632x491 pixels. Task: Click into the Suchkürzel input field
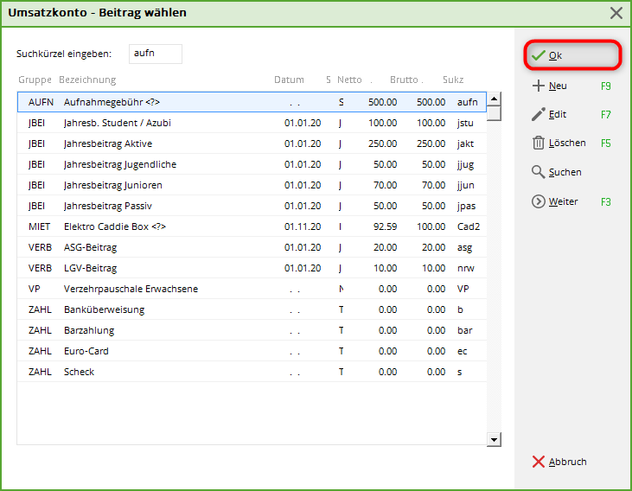click(156, 54)
